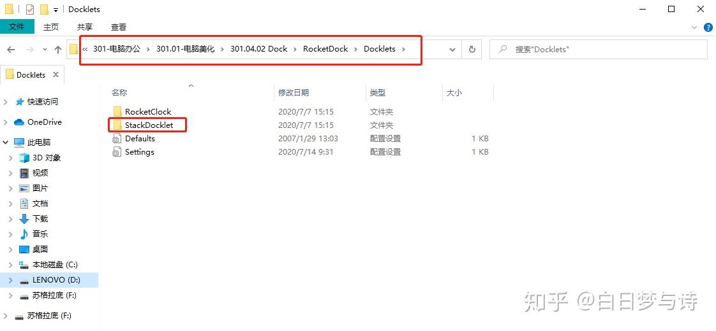The width and height of the screenshot is (716, 331).
Task: Expand the OneDrive tree node
Action: click(6, 122)
